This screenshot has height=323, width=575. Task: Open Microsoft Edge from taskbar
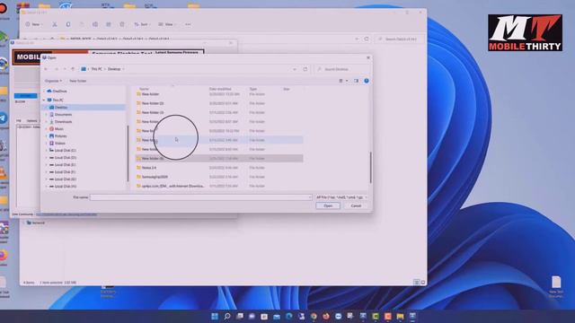289,316
